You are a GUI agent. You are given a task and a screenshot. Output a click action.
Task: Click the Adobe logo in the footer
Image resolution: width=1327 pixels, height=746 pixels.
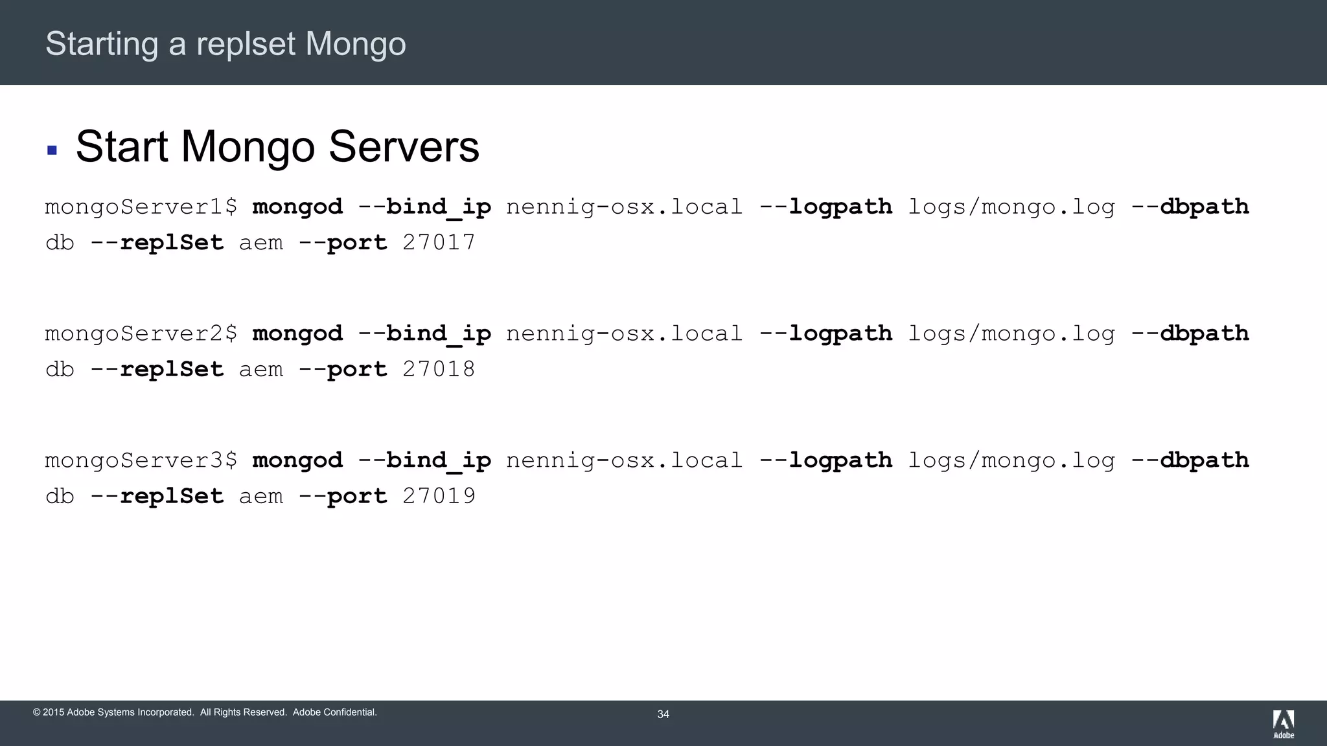pyautogui.click(x=1284, y=724)
